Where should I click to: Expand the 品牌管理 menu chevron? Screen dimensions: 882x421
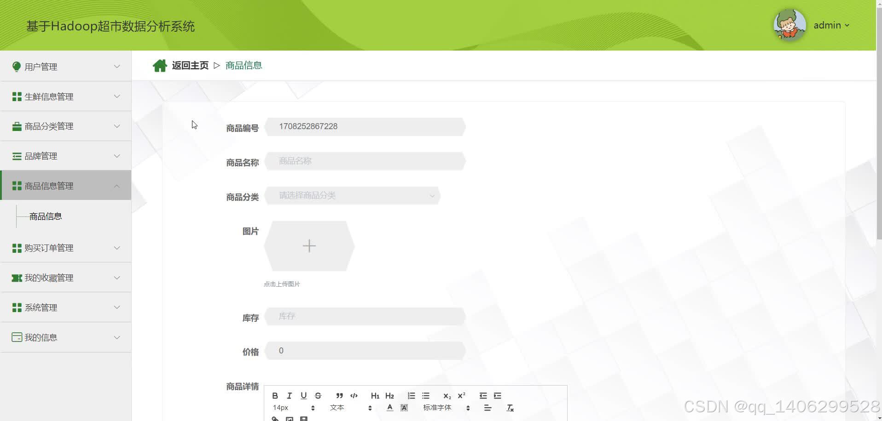coord(117,156)
